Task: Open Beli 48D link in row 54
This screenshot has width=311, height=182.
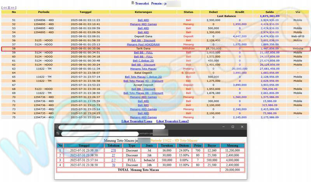Action: point(143,32)
